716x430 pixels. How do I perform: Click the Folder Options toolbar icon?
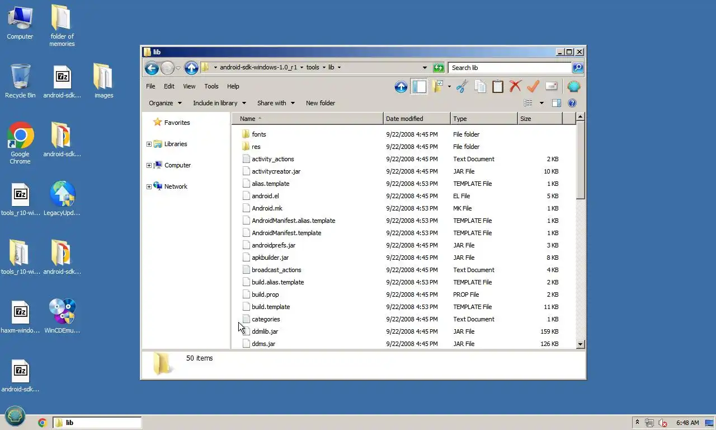click(437, 87)
